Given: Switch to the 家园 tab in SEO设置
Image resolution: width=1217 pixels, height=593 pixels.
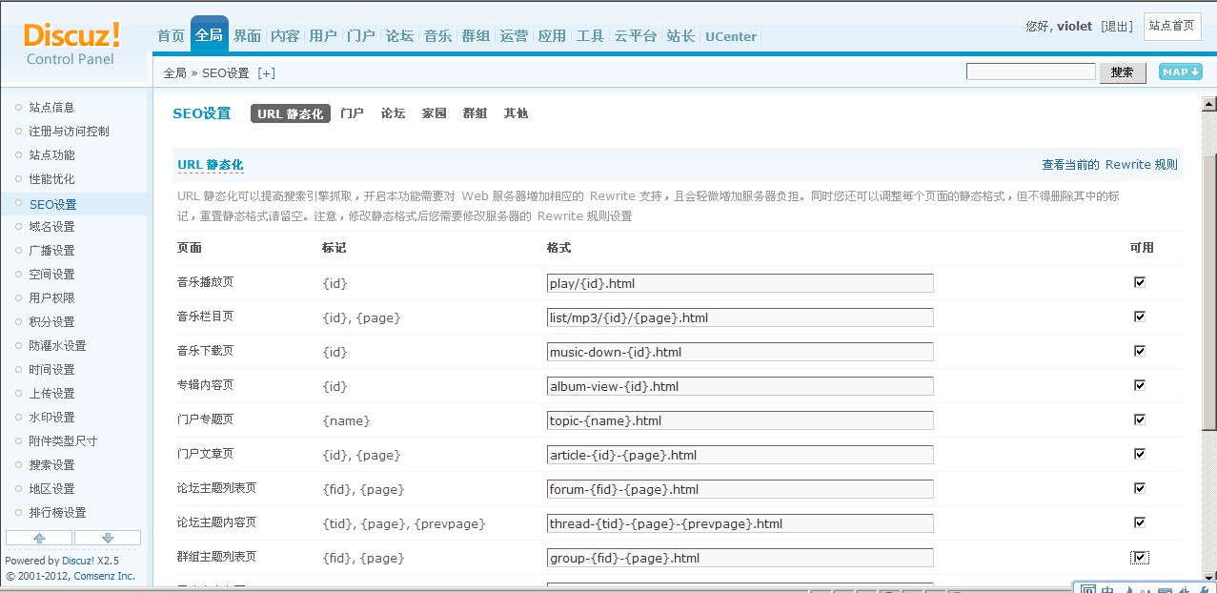Looking at the screenshot, I should pos(435,113).
